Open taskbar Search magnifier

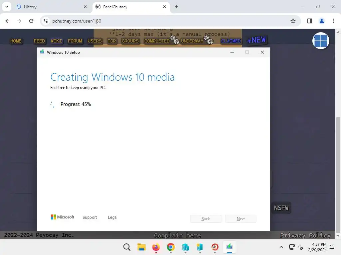(x=127, y=247)
